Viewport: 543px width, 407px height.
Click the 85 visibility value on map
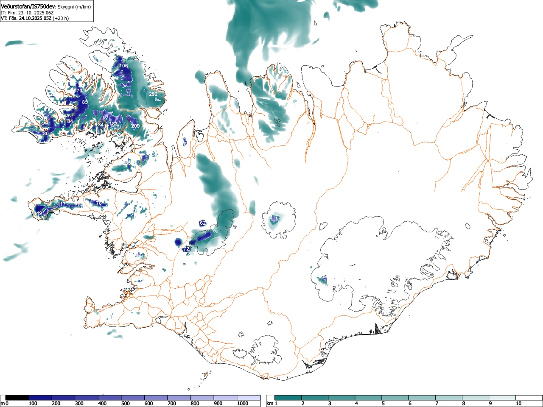tap(85, 102)
